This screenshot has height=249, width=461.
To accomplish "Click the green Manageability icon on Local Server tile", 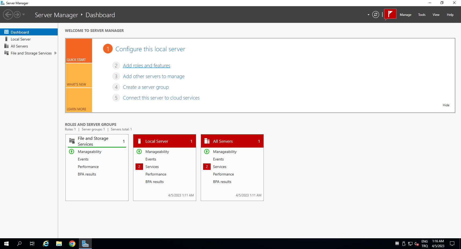I will (x=139, y=151).
